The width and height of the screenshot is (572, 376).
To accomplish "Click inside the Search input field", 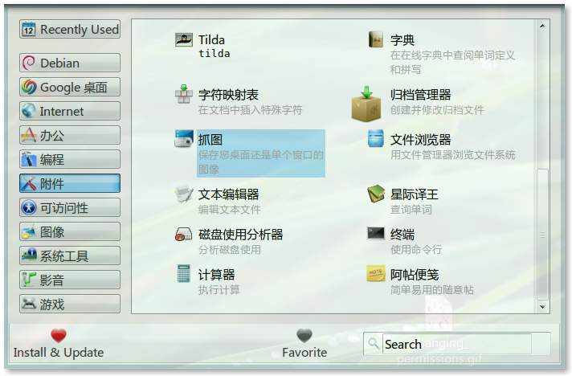I will (x=457, y=344).
